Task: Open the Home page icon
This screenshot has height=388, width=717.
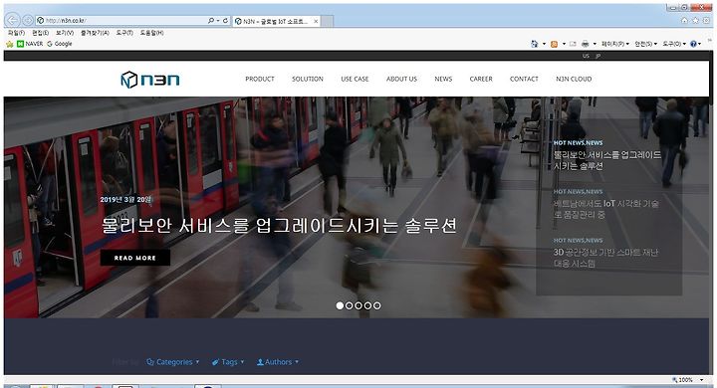Action: [x=684, y=20]
